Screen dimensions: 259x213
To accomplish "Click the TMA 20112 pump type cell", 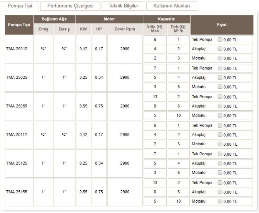I will click(x=17, y=135).
